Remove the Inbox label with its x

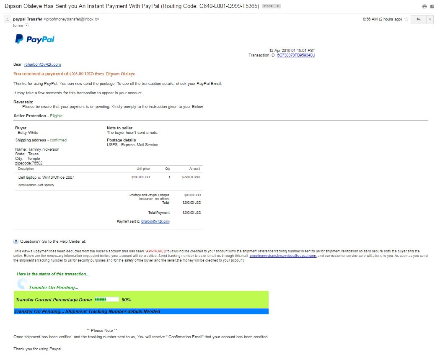coord(278,6)
